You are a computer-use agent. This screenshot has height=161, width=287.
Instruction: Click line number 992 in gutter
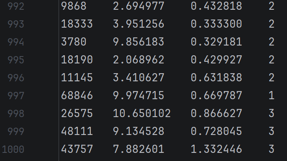(x=16, y=7)
